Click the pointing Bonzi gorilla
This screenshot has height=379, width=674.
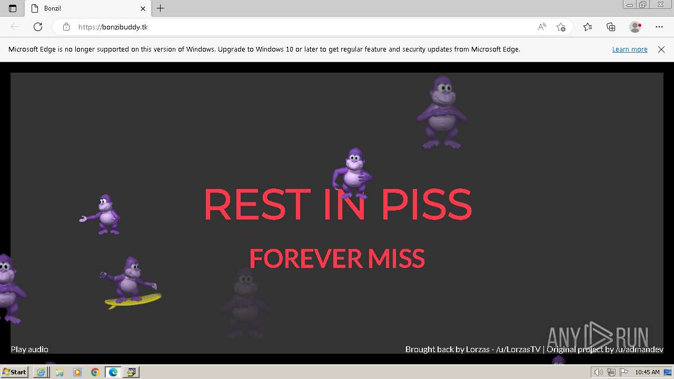(x=101, y=214)
